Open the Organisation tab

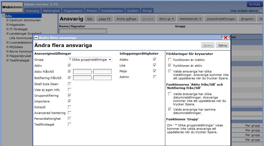point(73,11)
